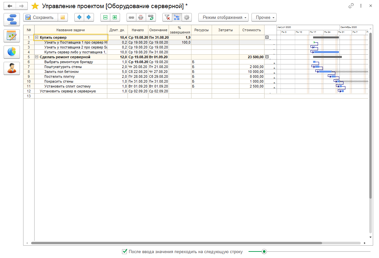The image size is (379, 258).
Task: Clear the filter using funnel icon
Action: [167, 17]
